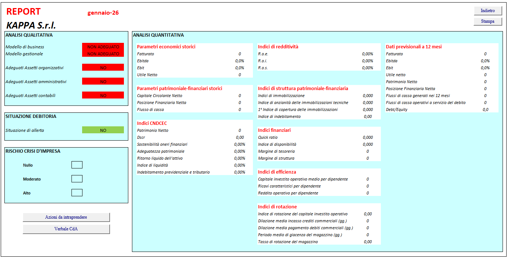Click the Dscr value cell

click(x=240, y=137)
